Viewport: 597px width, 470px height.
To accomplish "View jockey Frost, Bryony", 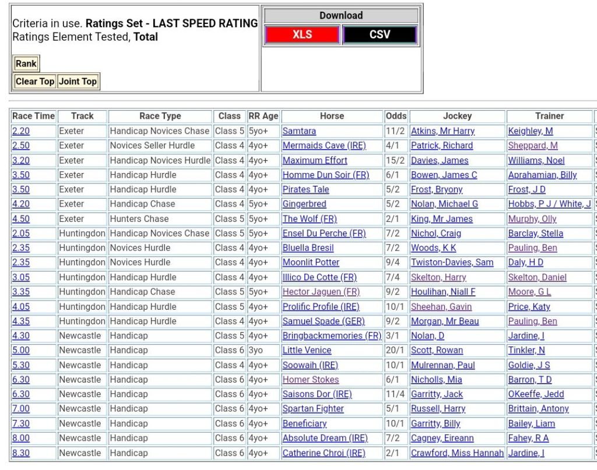I will click(436, 189).
